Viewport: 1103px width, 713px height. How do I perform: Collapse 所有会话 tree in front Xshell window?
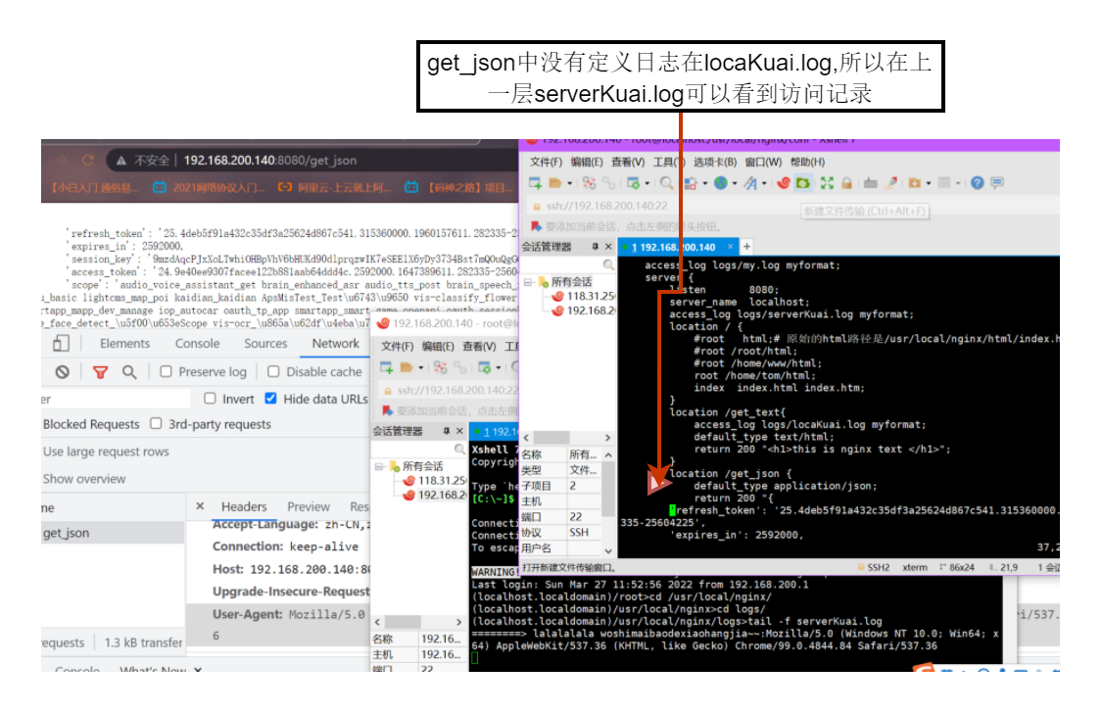pyautogui.click(x=528, y=282)
